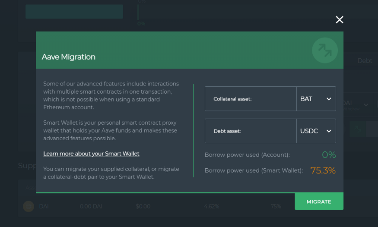Click Borrow power used (Account) label

click(247, 155)
